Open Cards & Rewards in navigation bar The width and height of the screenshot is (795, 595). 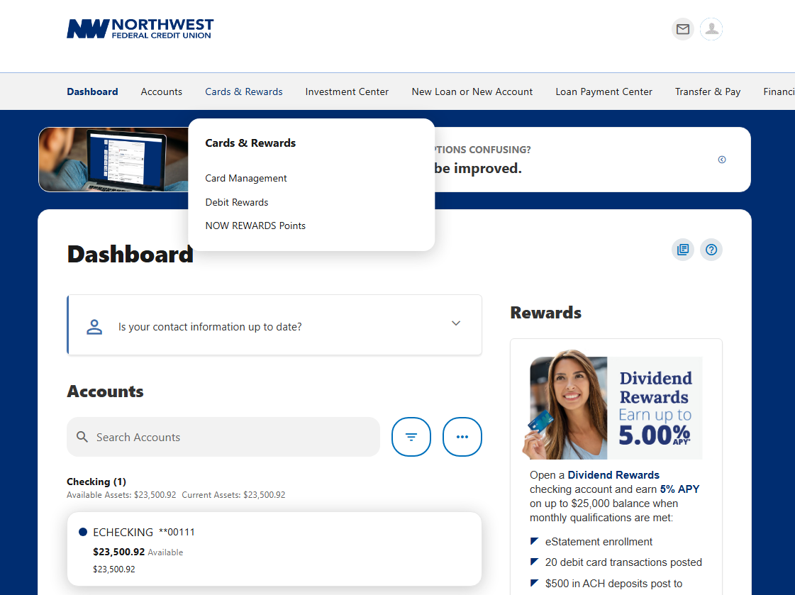coord(244,91)
